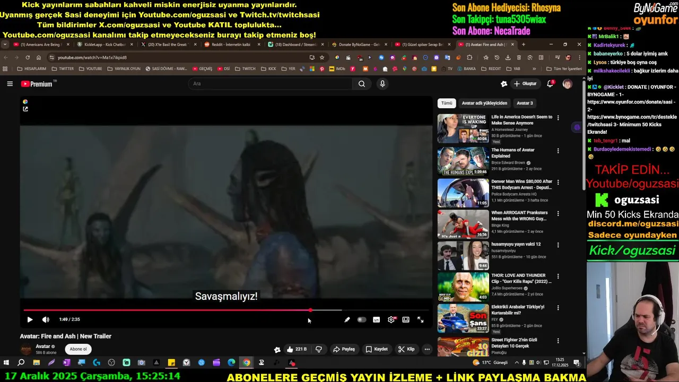Image resolution: width=679 pixels, height=382 pixels.
Task: Reload the page with refresh icon
Action: (28, 57)
